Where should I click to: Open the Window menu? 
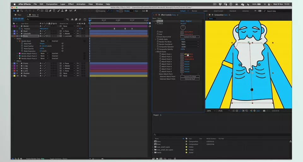pyautogui.click(x=99, y=4)
